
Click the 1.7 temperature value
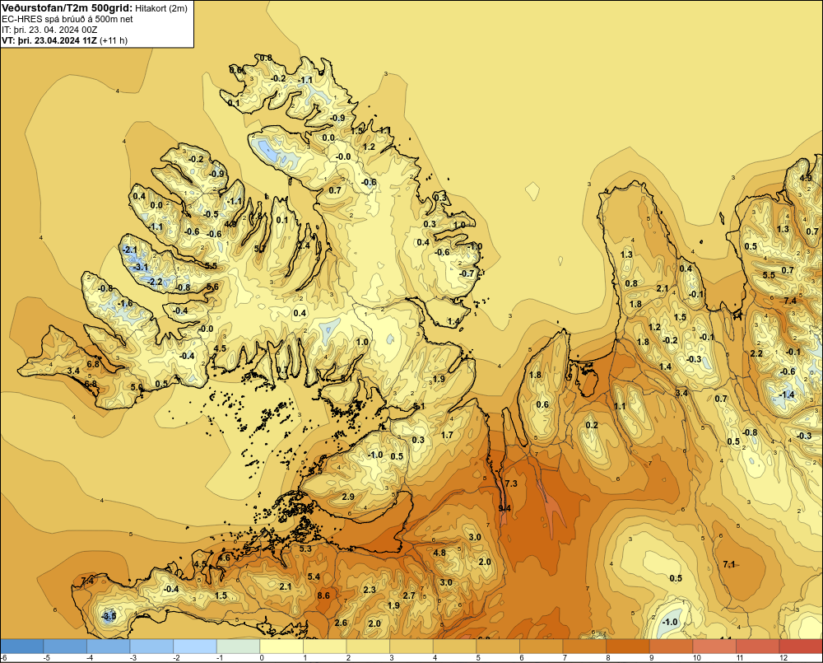447,435
